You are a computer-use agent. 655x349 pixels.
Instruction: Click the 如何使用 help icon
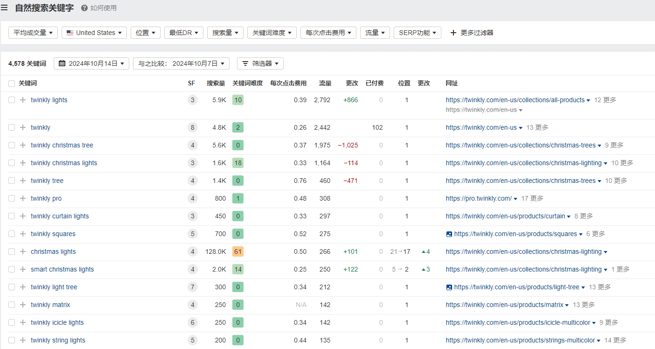click(x=84, y=8)
